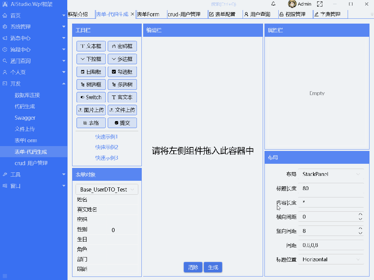The image size is (374, 280).
Task: Select the 表格 grid component
Action: [91, 123]
